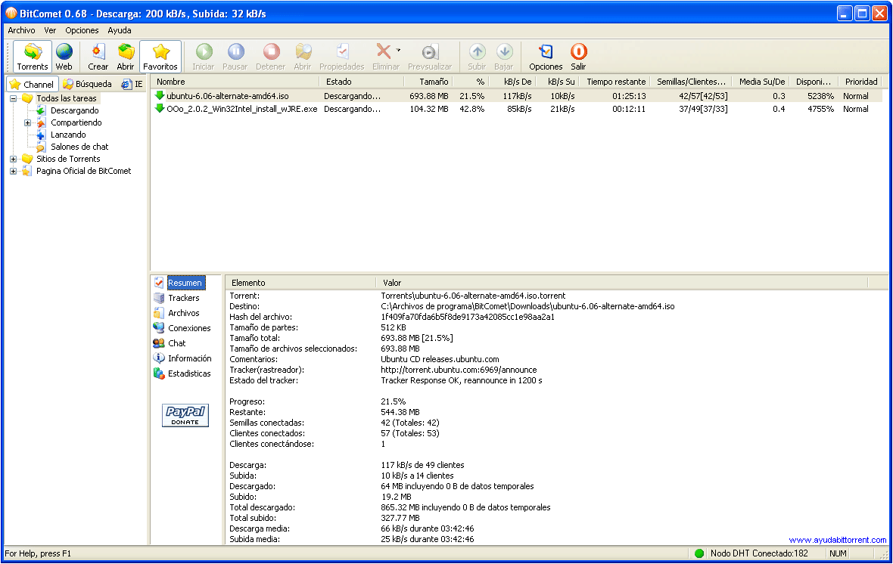Collapse the Todas las tareas tree node
Image resolution: width=893 pixels, height=564 pixels.
(13, 98)
